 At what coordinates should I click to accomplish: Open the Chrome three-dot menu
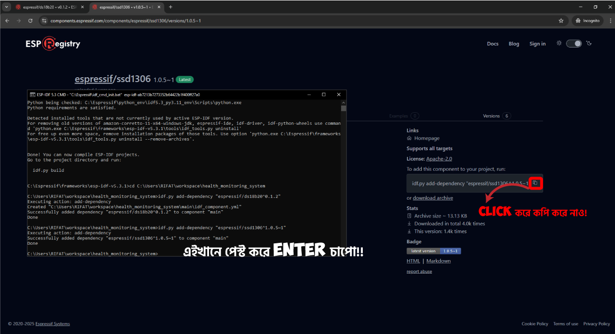pyautogui.click(x=611, y=21)
